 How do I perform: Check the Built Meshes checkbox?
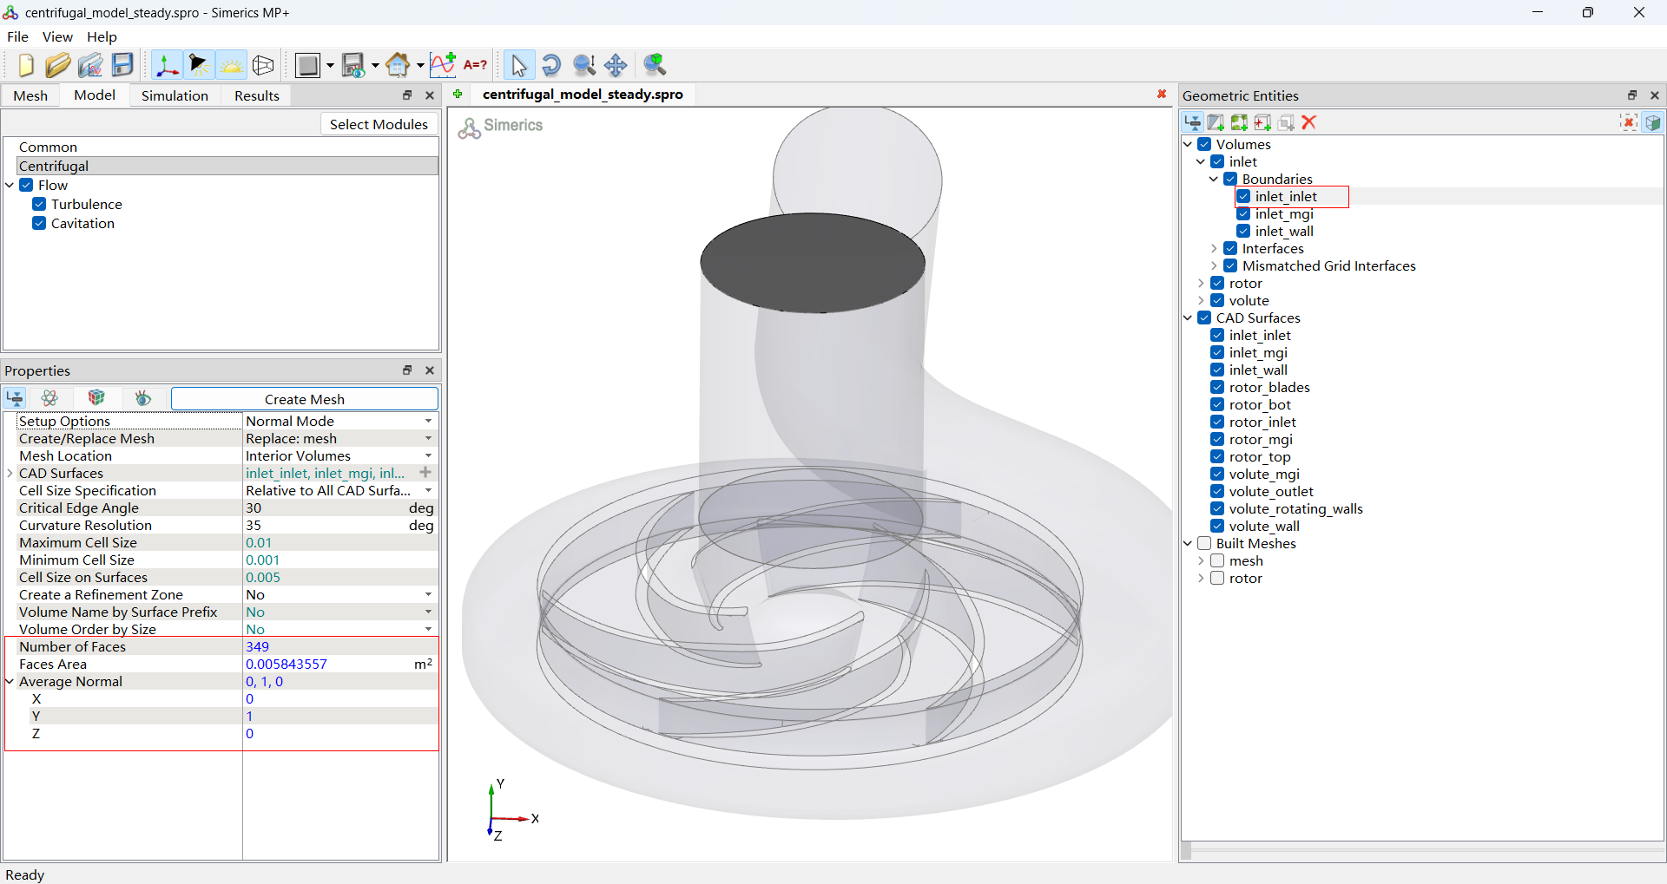[x=1204, y=544]
